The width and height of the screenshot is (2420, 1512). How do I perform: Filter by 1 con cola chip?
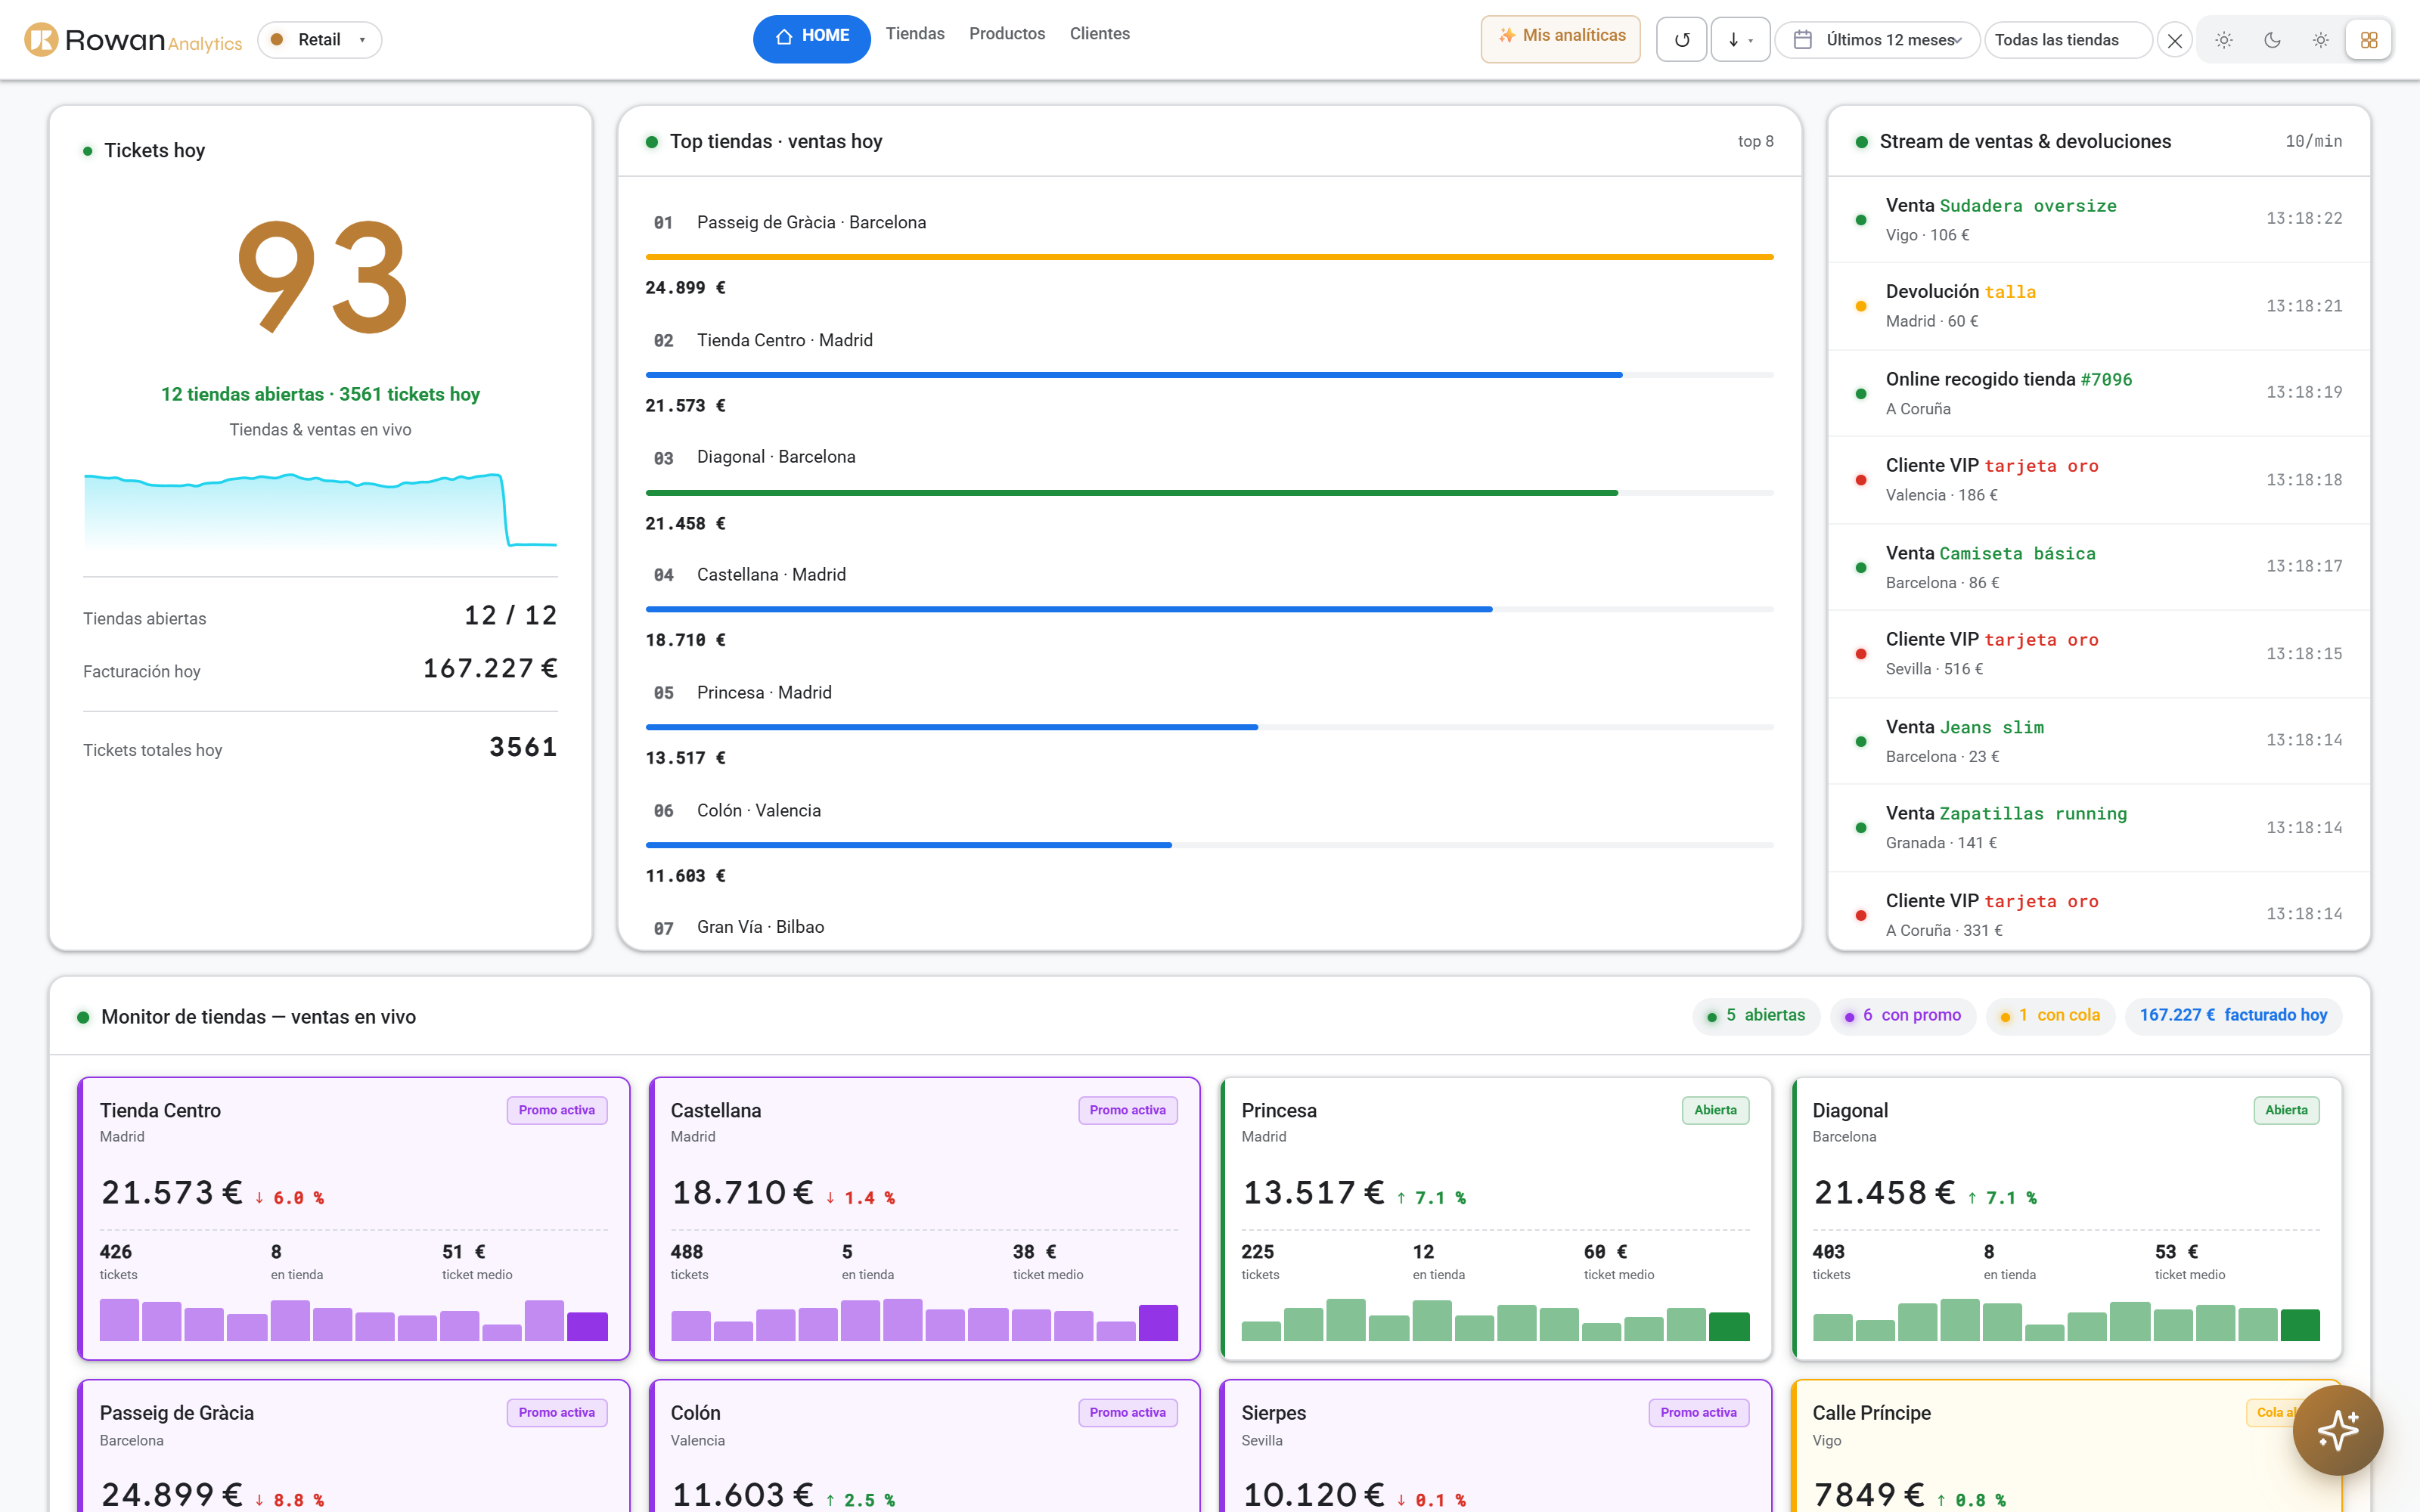pos(2050,1015)
